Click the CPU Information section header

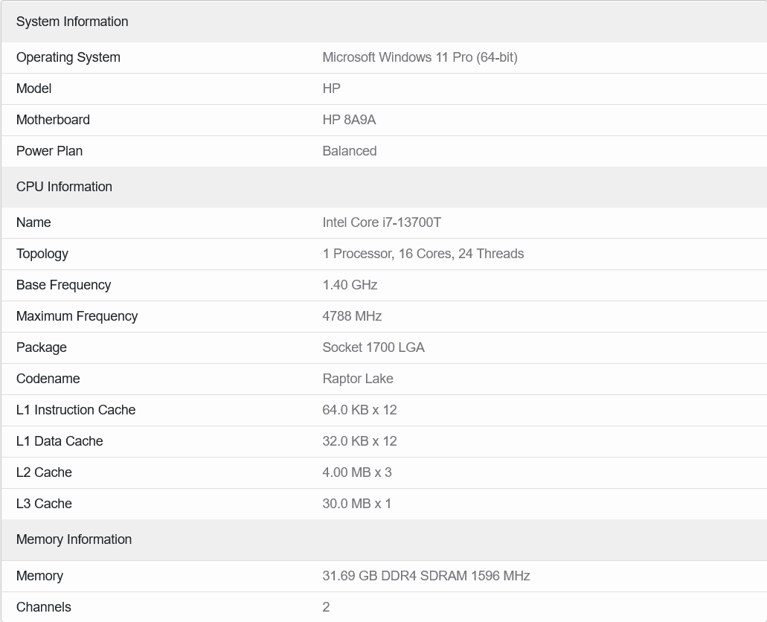[x=64, y=187]
